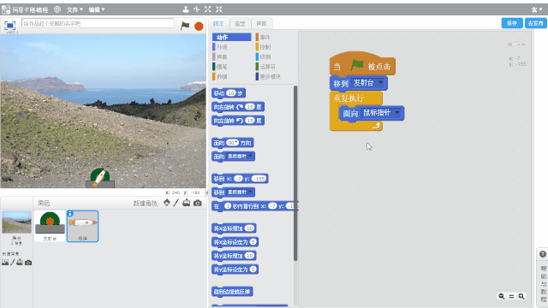Click the green flag to run
The width and height of the screenshot is (548, 308).
click(x=185, y=25)
